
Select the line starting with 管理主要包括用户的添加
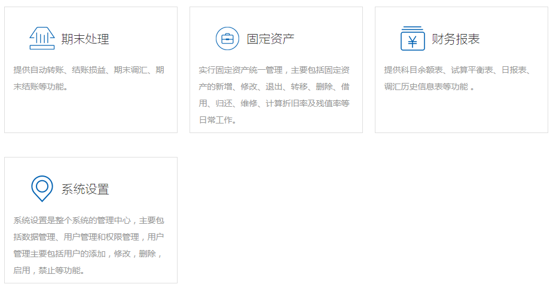[x=88, y=254]
